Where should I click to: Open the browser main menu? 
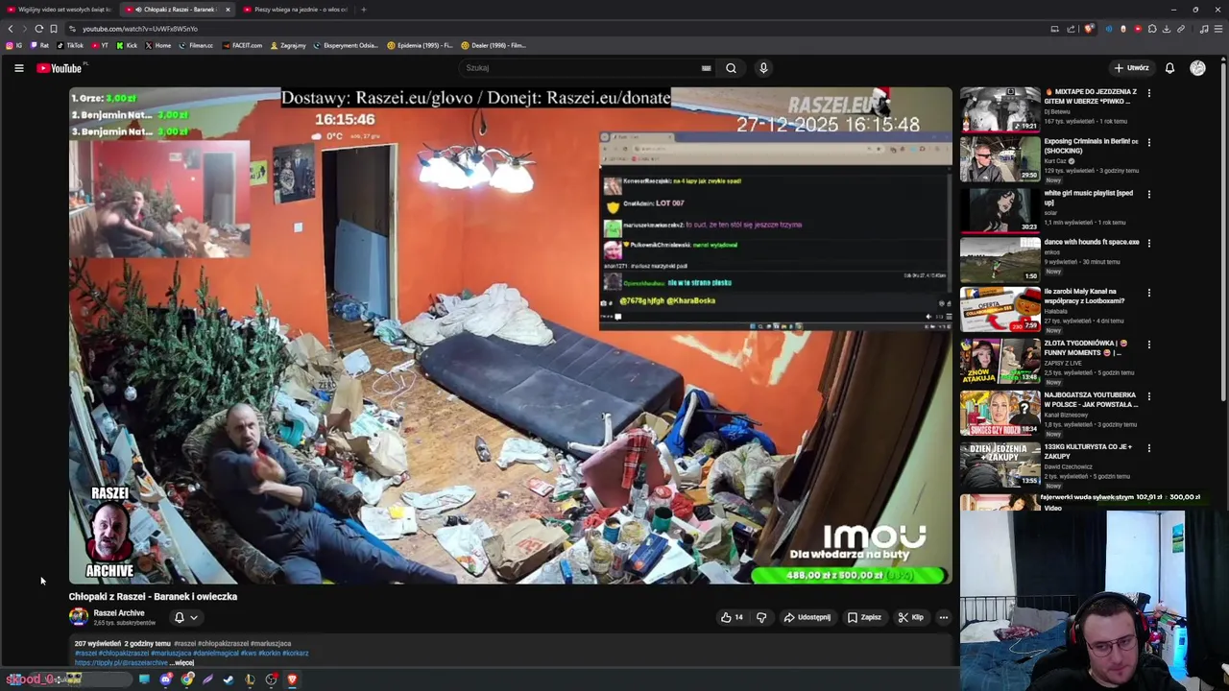tap(1217, 29)
